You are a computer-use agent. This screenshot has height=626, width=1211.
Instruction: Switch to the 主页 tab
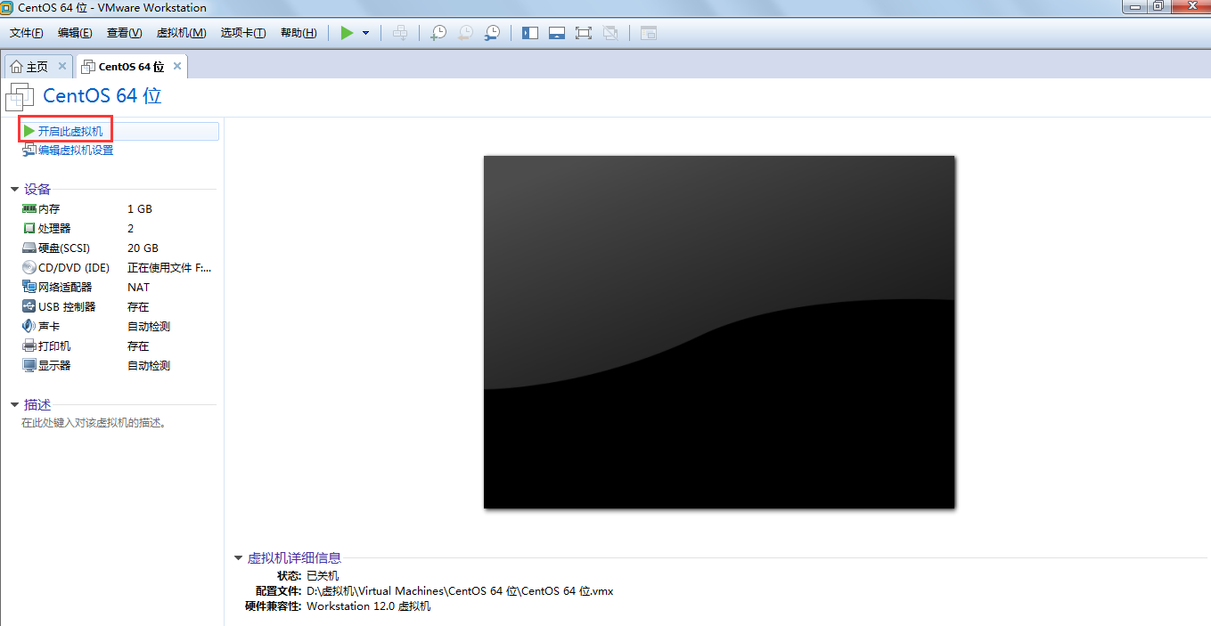[37, 67]
